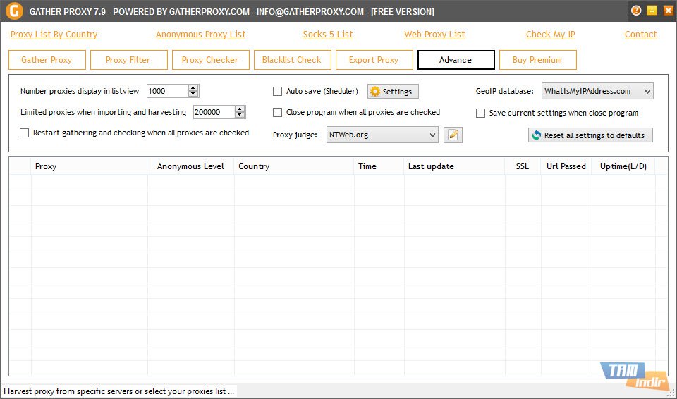
Task: Increase limited proxies when importing value
Action: pyautogui.click(x=240, y=109)
